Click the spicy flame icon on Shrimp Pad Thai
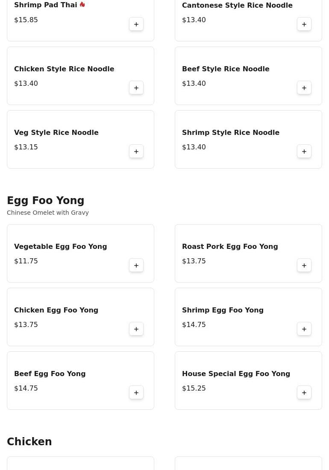The width and height of the screenshot is (329, 470). point(82,5)
